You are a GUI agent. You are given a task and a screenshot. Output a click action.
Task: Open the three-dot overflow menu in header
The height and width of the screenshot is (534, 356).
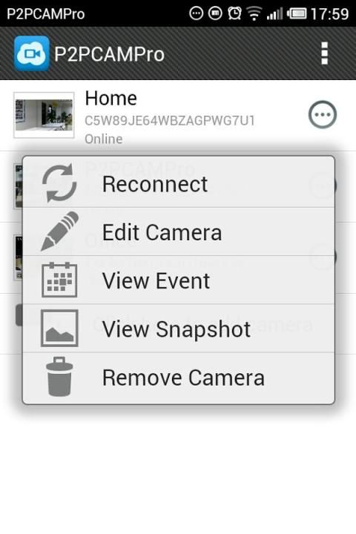pos(325,53)
